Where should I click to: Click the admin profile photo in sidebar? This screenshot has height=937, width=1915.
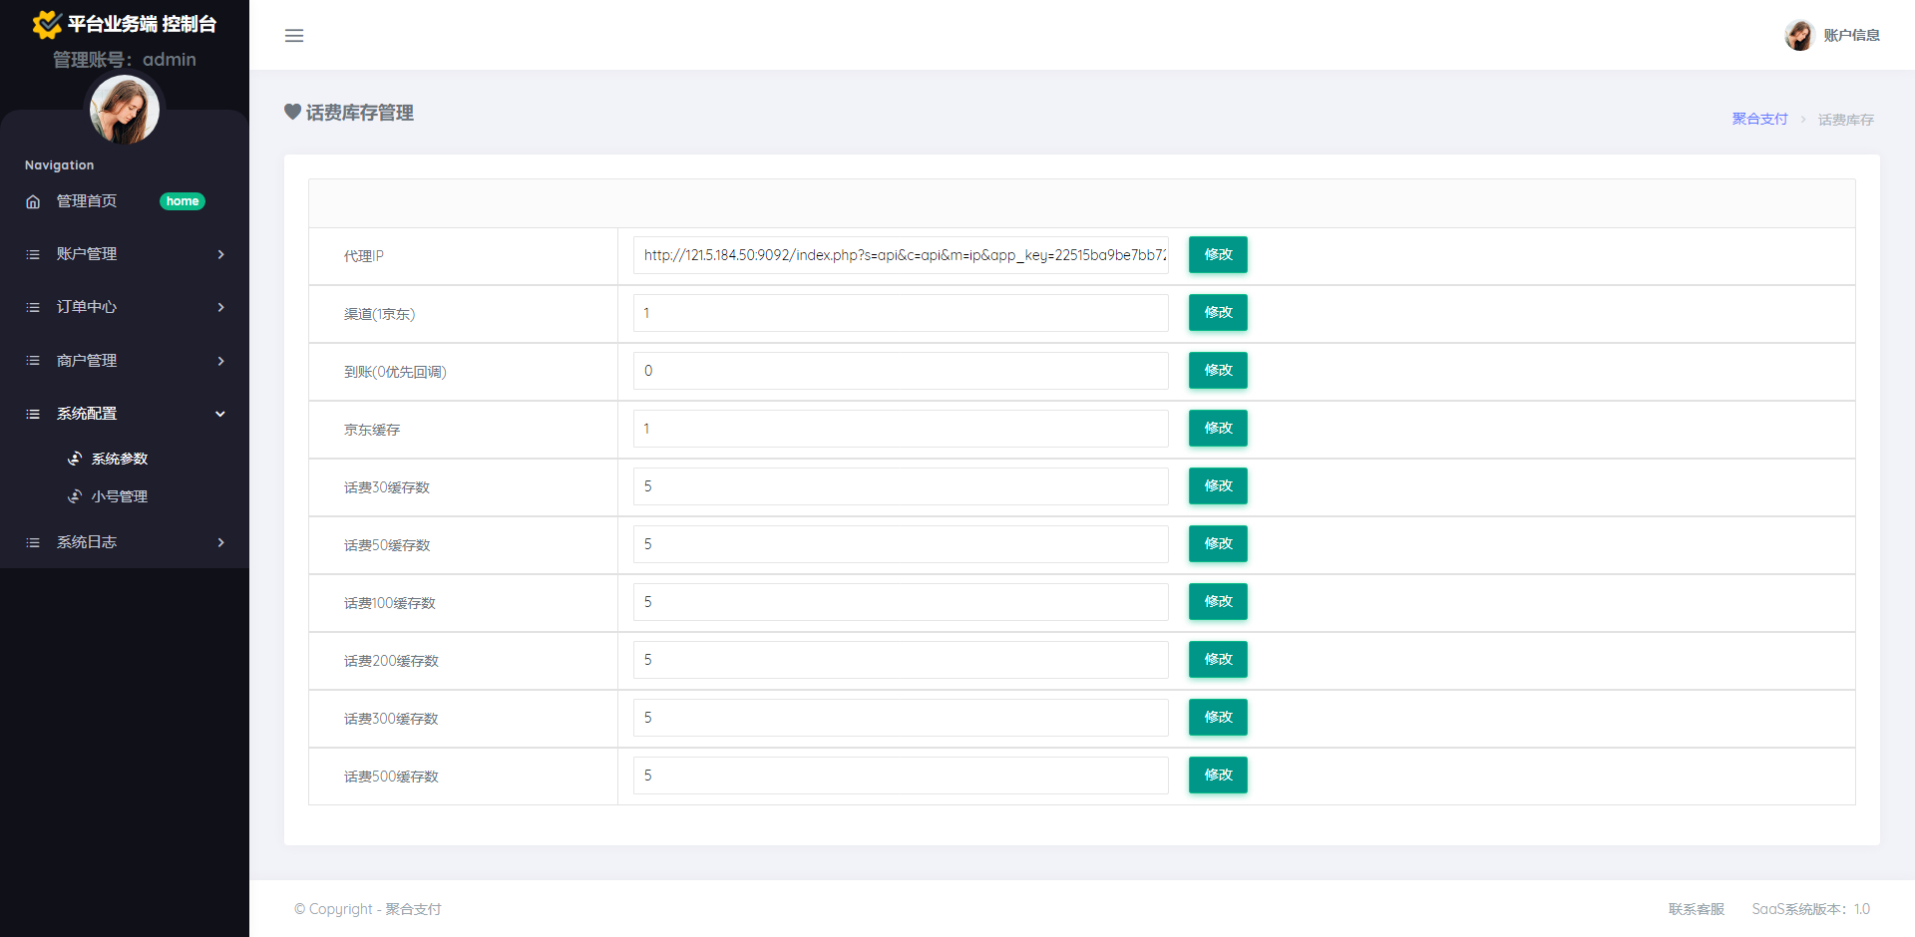125,110
